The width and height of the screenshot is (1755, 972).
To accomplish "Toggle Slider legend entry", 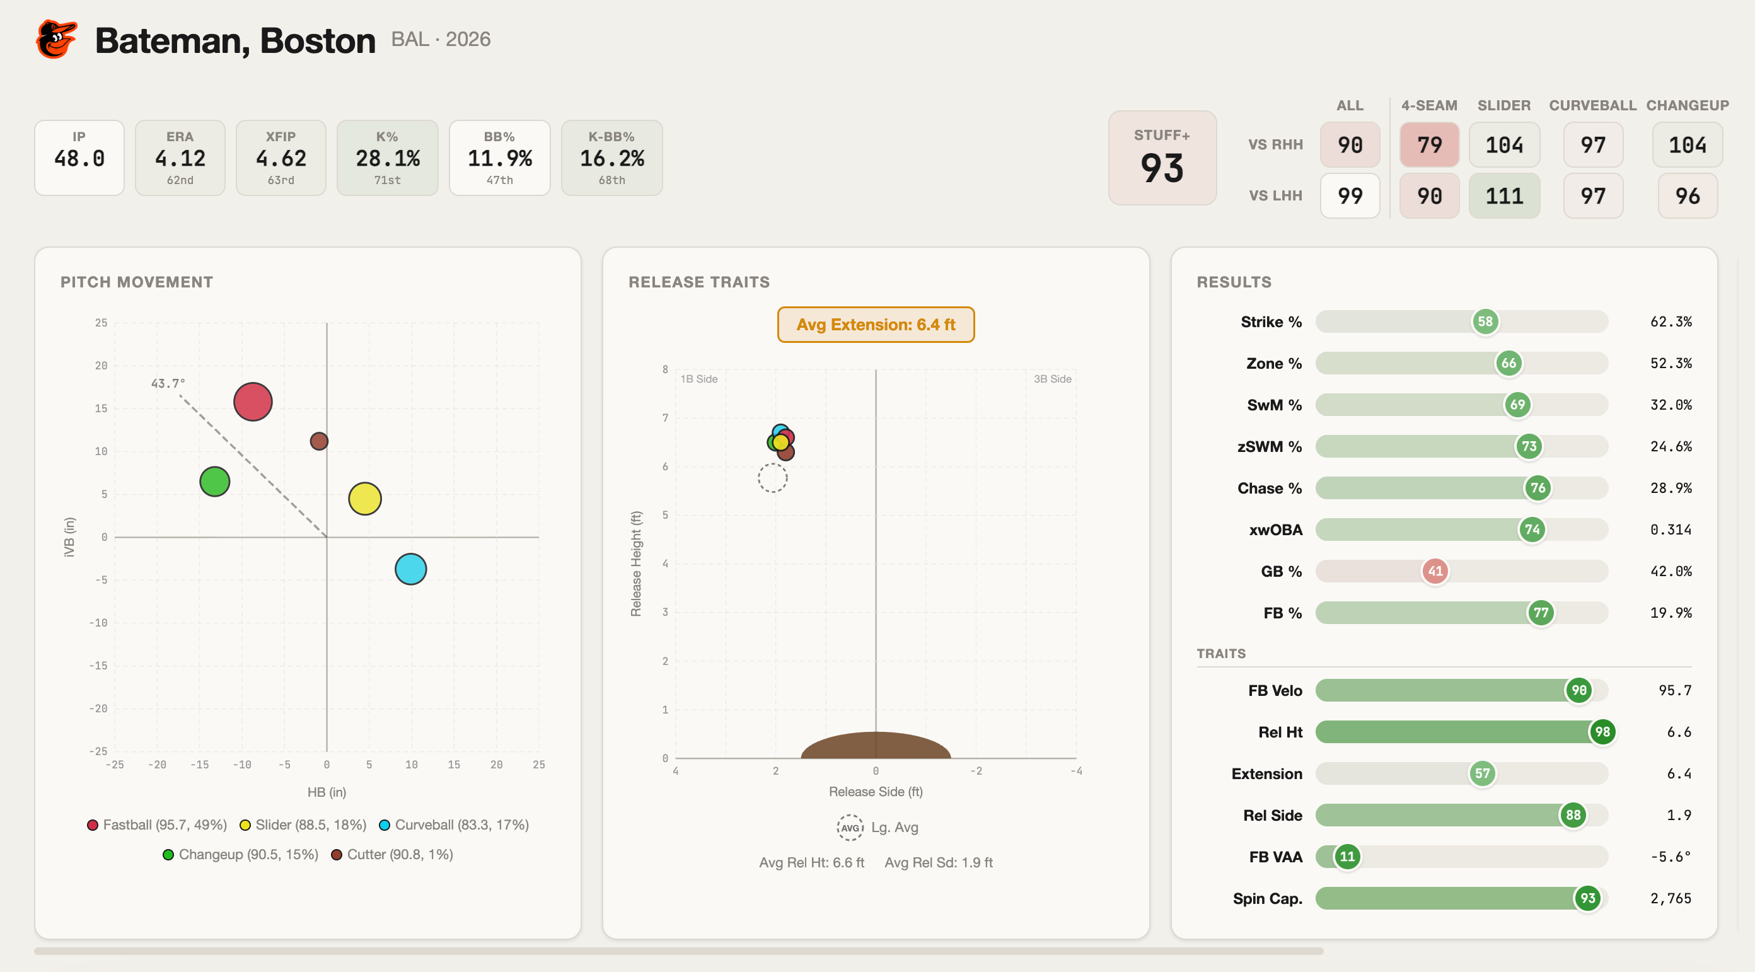I will pyautogui.click(x=303, y=825).
